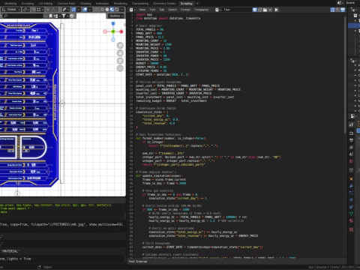Toggle X-ray mode in viewport
This screenshot has height=270, width=360.
(97, 10)
